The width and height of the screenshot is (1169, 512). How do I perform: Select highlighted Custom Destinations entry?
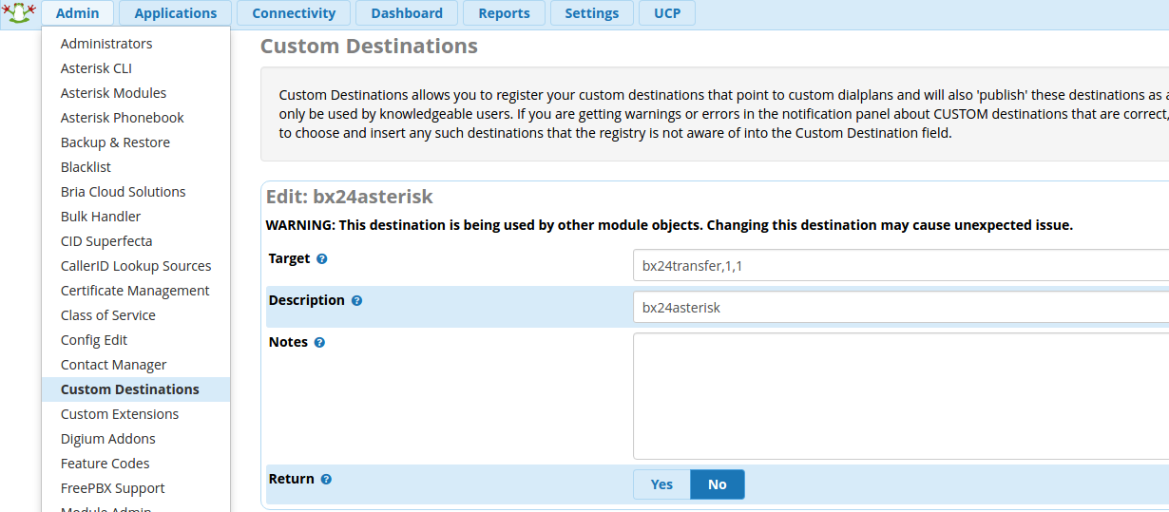[136, 389]
